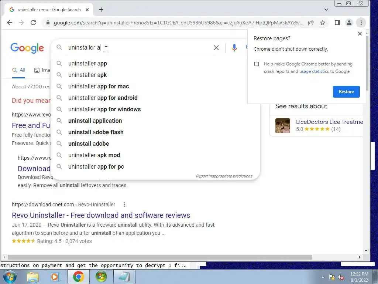Click the vertical scrollbar down arrow
This screenshot has height=284, width=378.
[366, 251]
